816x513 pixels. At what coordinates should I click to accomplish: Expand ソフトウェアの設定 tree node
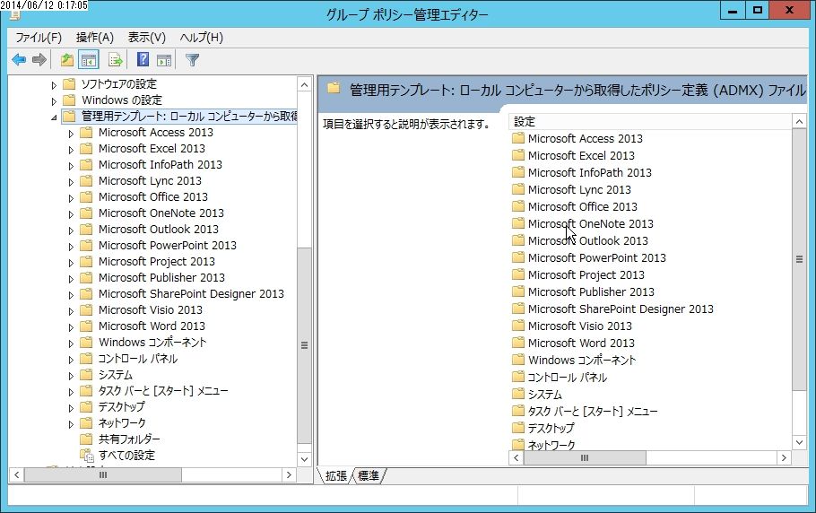click(x=54, y=85)
